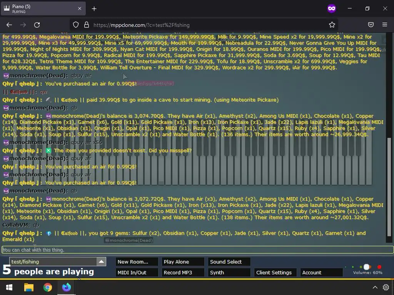Click the monochrome(Dead) cursor name tag
This screenshot has width=394, height=295.
(x=129, y=240)
